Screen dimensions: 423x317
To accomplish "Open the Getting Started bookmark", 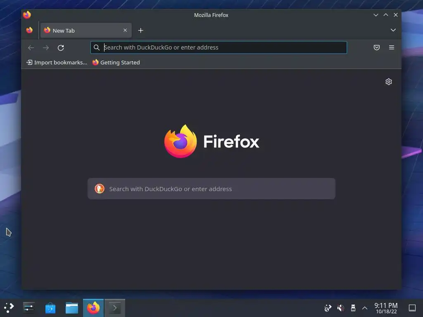I will click(x=116, y=63).
